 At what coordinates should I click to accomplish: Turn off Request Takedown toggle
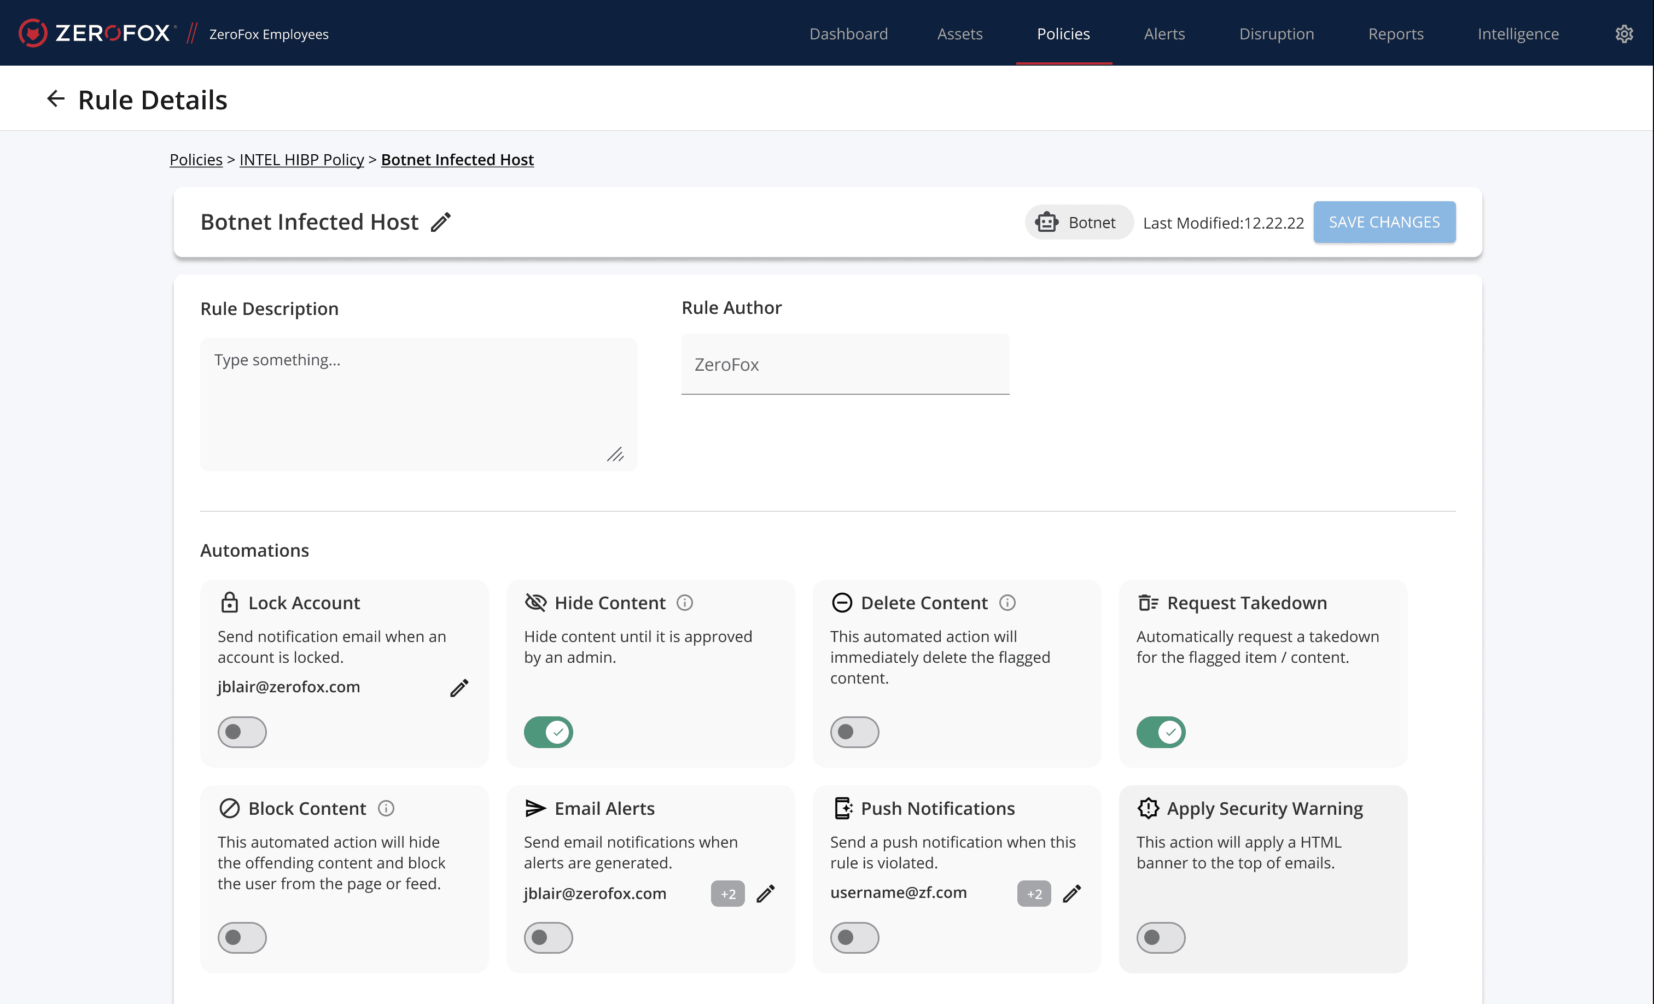click(1160, 732)
